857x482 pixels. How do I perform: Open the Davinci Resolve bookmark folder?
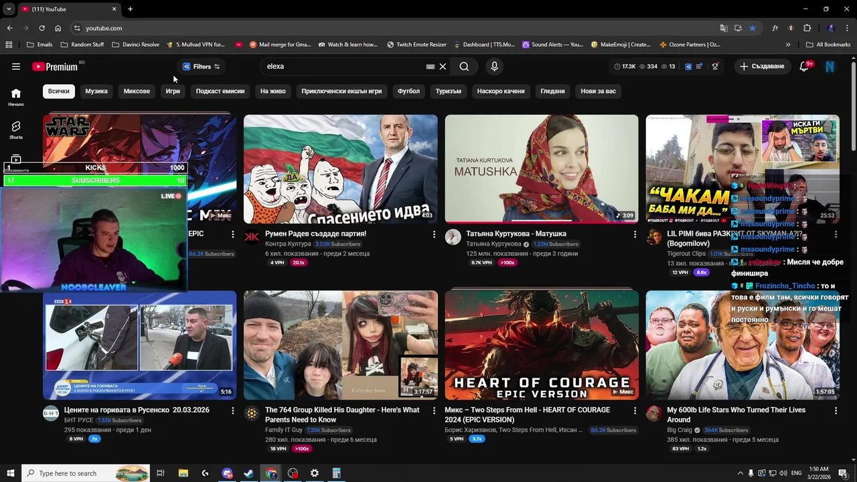[x=135, y=44]
